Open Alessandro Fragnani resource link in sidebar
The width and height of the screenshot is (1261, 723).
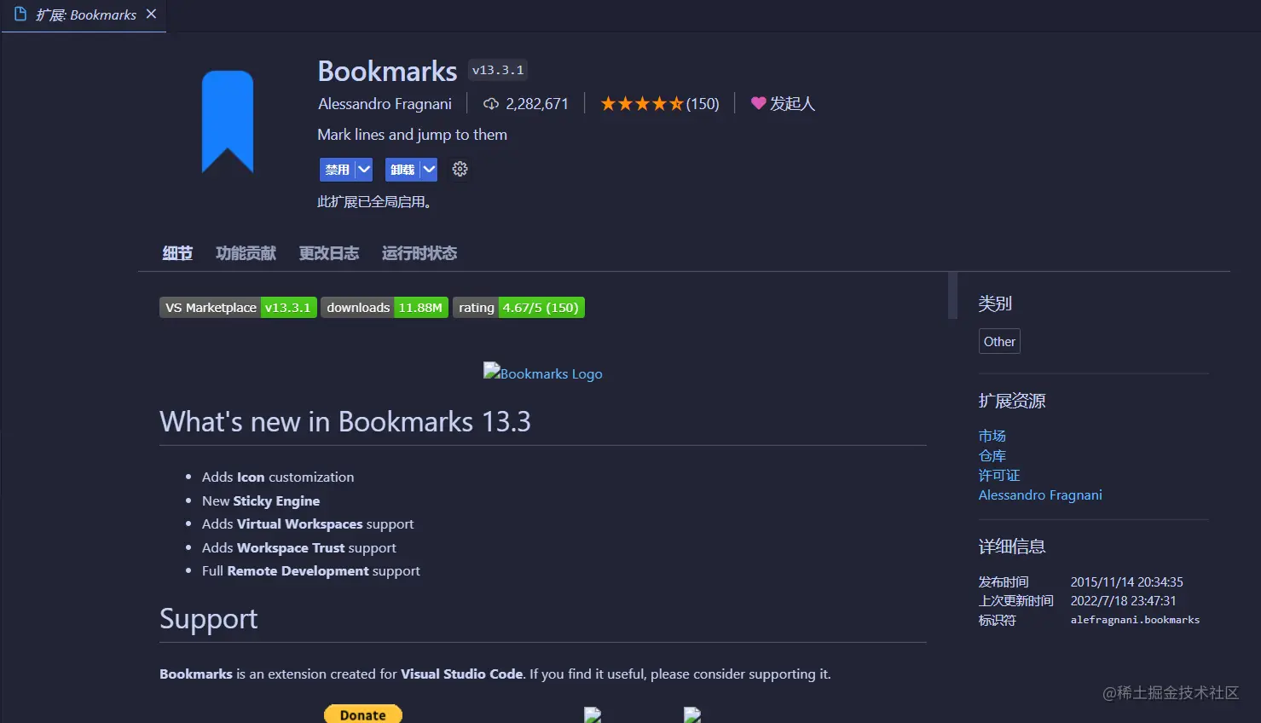point(1040,495)
